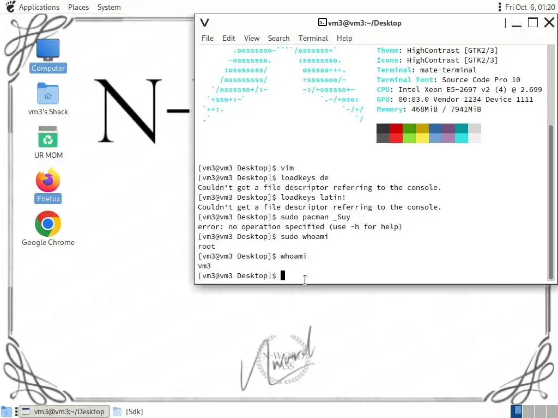Click the terminal window title text
This screenshot has height=418, width=558.
tap(365, 23)
